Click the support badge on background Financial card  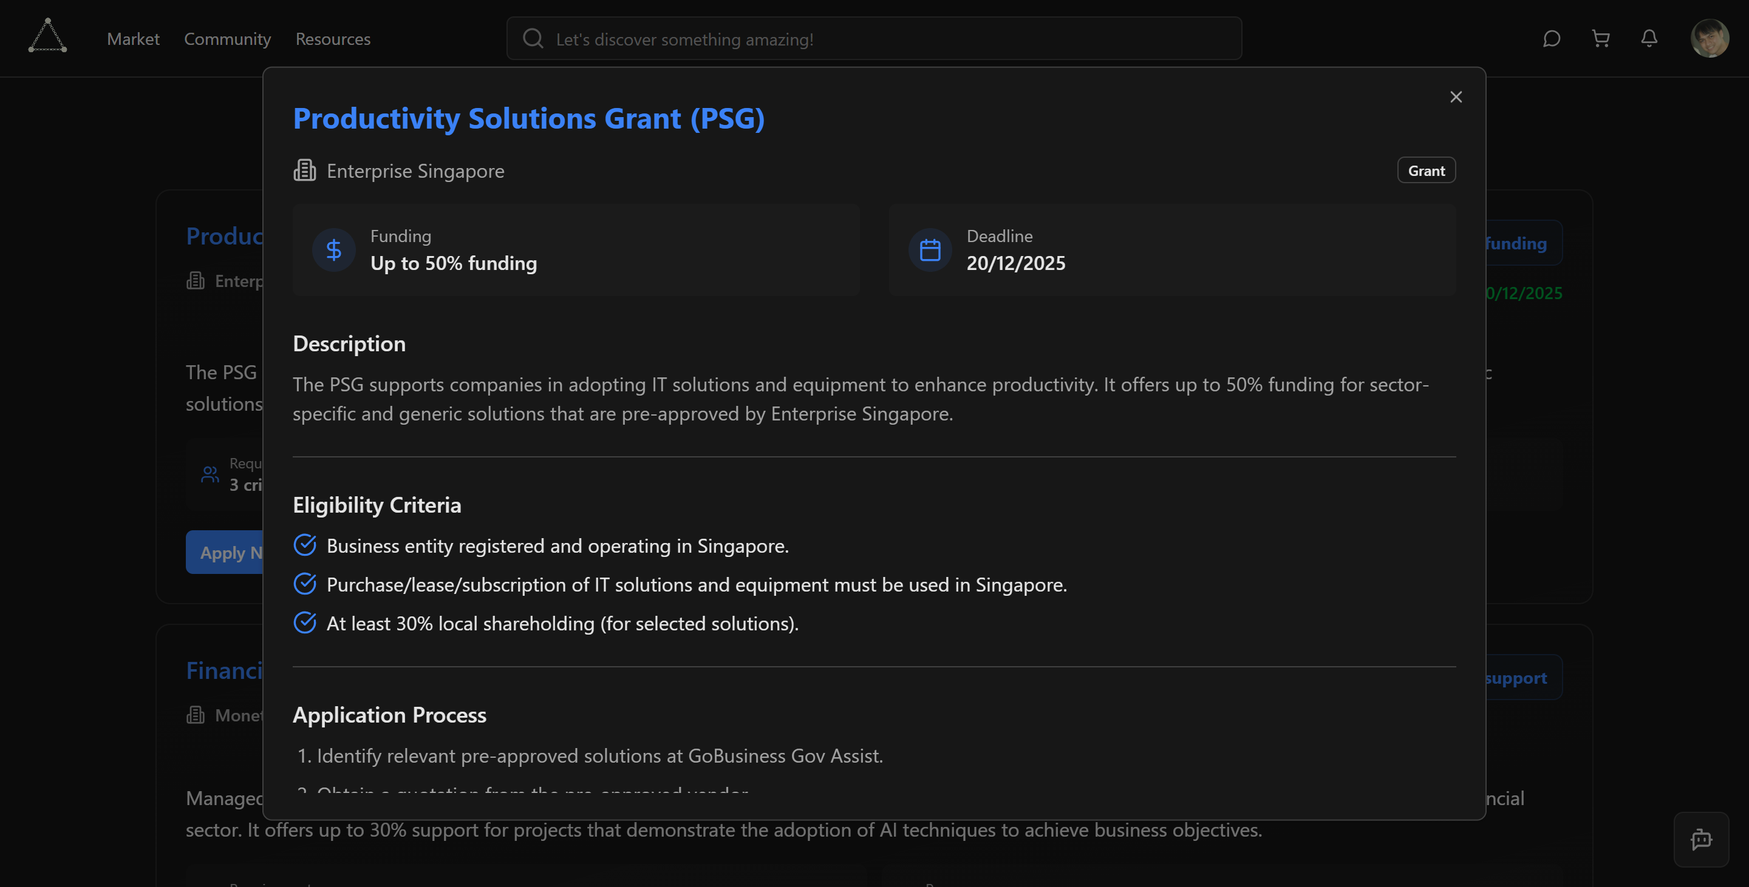pos(1524,678)
